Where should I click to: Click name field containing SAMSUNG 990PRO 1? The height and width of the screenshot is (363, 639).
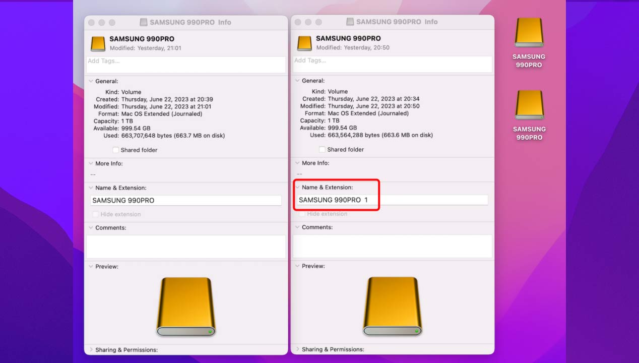(393, 200)
